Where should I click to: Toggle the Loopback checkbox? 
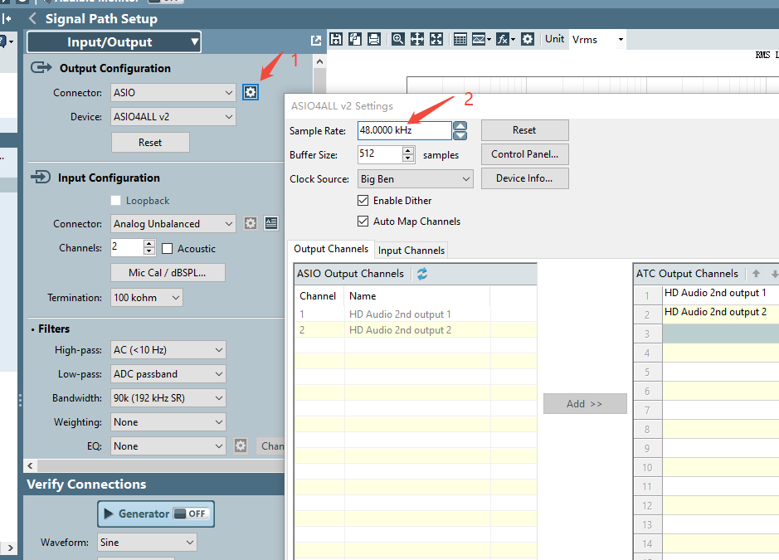pos(116,200)
